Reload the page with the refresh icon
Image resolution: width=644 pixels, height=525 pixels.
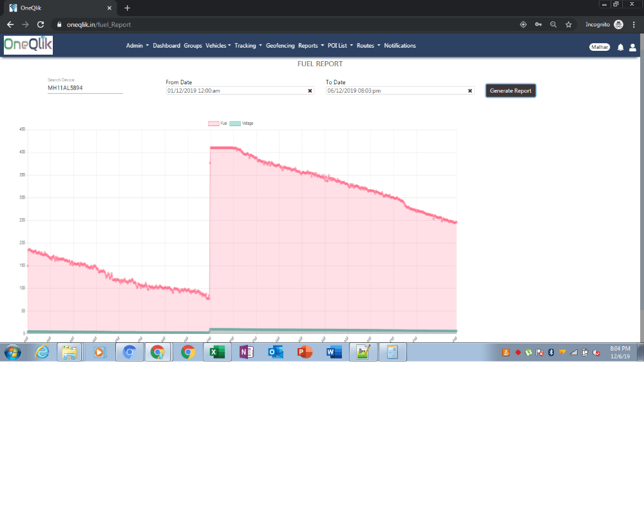(x=41, y=24)
